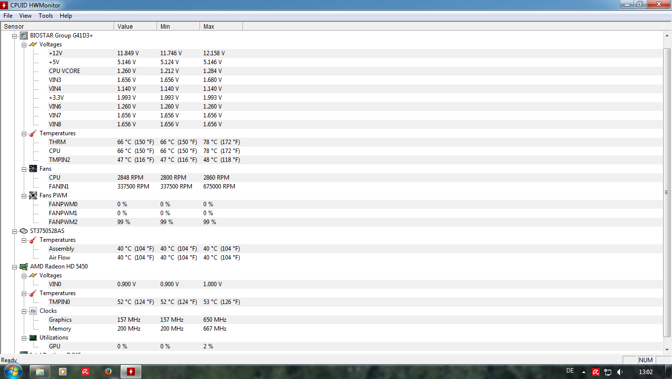
Task: Click the Min column header
Action: tap(178, 26)
